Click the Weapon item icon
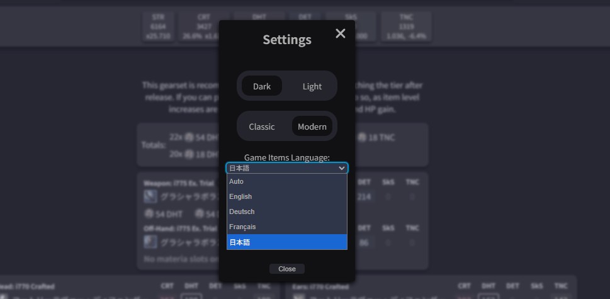The width and height of the screenshot is (610, 299). 150,196
